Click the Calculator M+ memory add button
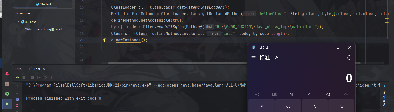 [292, 94]
